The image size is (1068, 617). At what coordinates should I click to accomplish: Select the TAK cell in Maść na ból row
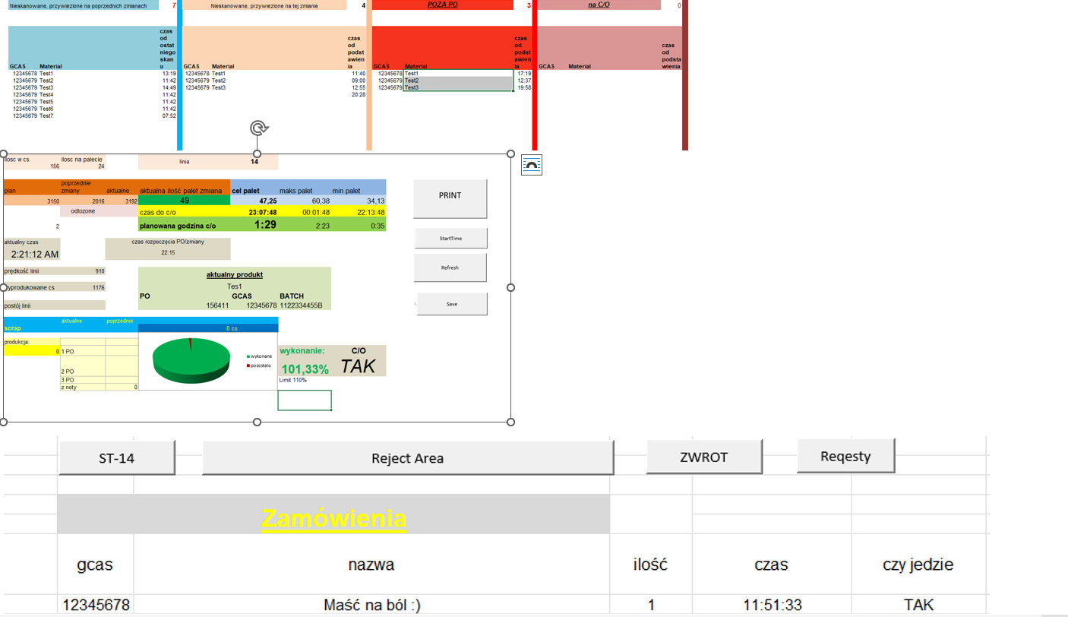coord(918,605)
